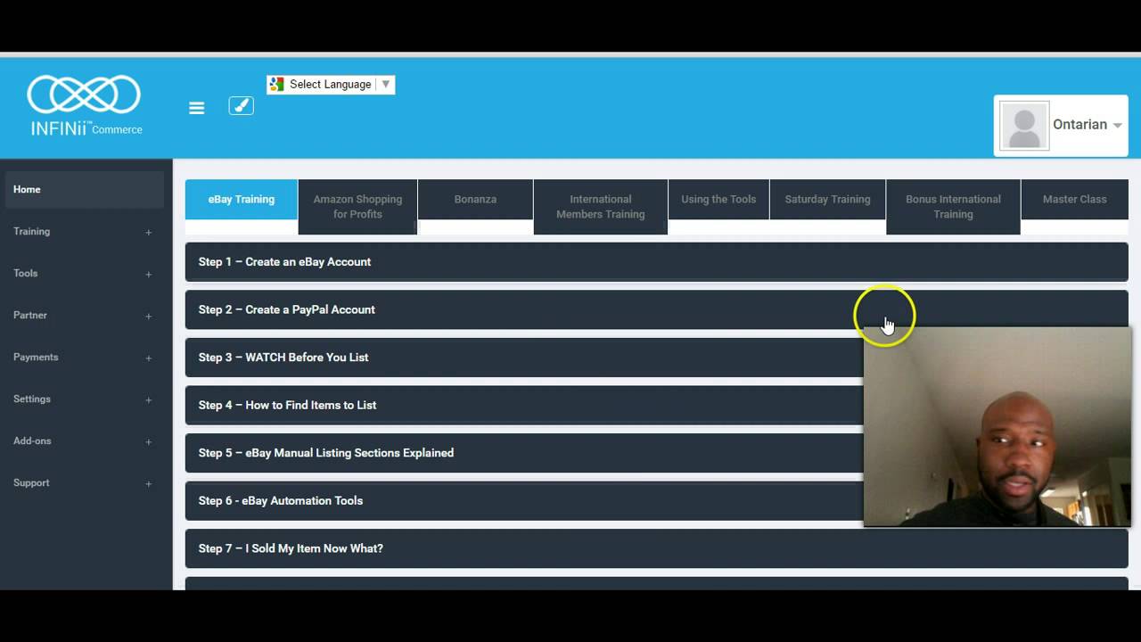Click the webcam video overlay
1141x642 pixels.
(x=997, y=426)
